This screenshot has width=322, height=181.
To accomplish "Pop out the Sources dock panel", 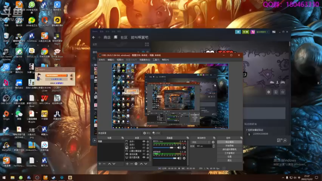I will pyautogui.click(x=150, y=138).
